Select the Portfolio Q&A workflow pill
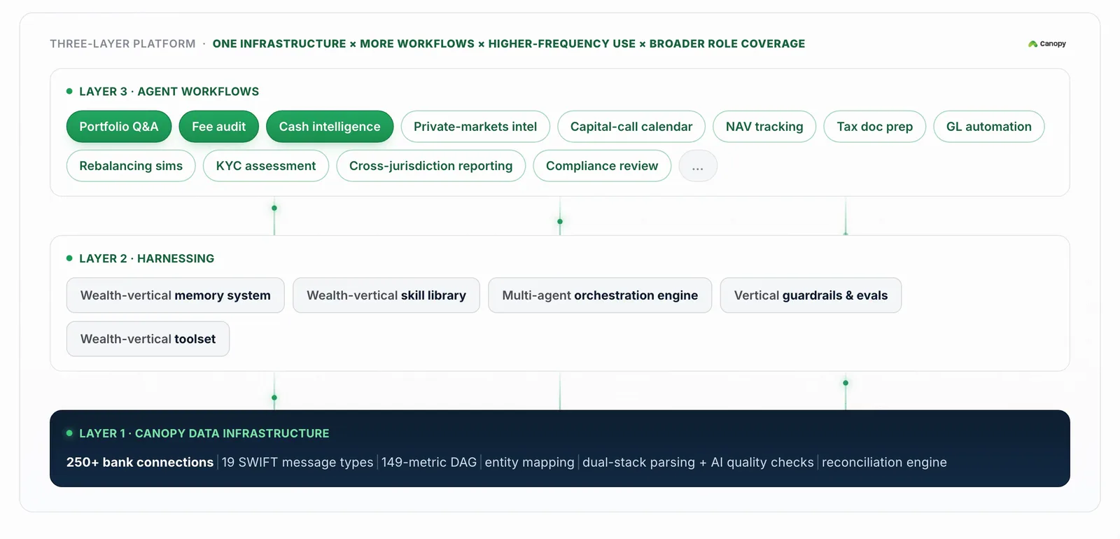The height and width of the screenshot is (539, 1120). pyautogui.click(x=119, y=127)
